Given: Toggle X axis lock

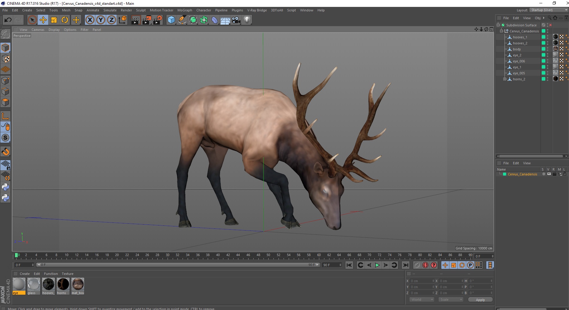Looking at the screenshot, I should [90, 20].
